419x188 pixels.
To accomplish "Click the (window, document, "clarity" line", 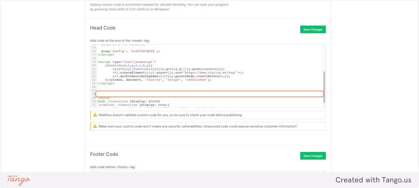I will pos(158,80).
